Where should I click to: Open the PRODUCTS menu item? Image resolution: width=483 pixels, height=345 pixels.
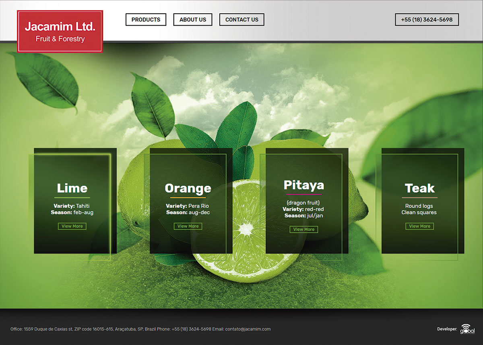point(146,20)
